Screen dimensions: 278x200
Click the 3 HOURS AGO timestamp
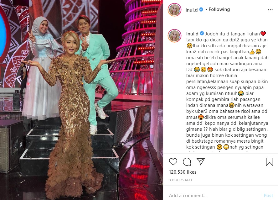(x=180, y=180)
